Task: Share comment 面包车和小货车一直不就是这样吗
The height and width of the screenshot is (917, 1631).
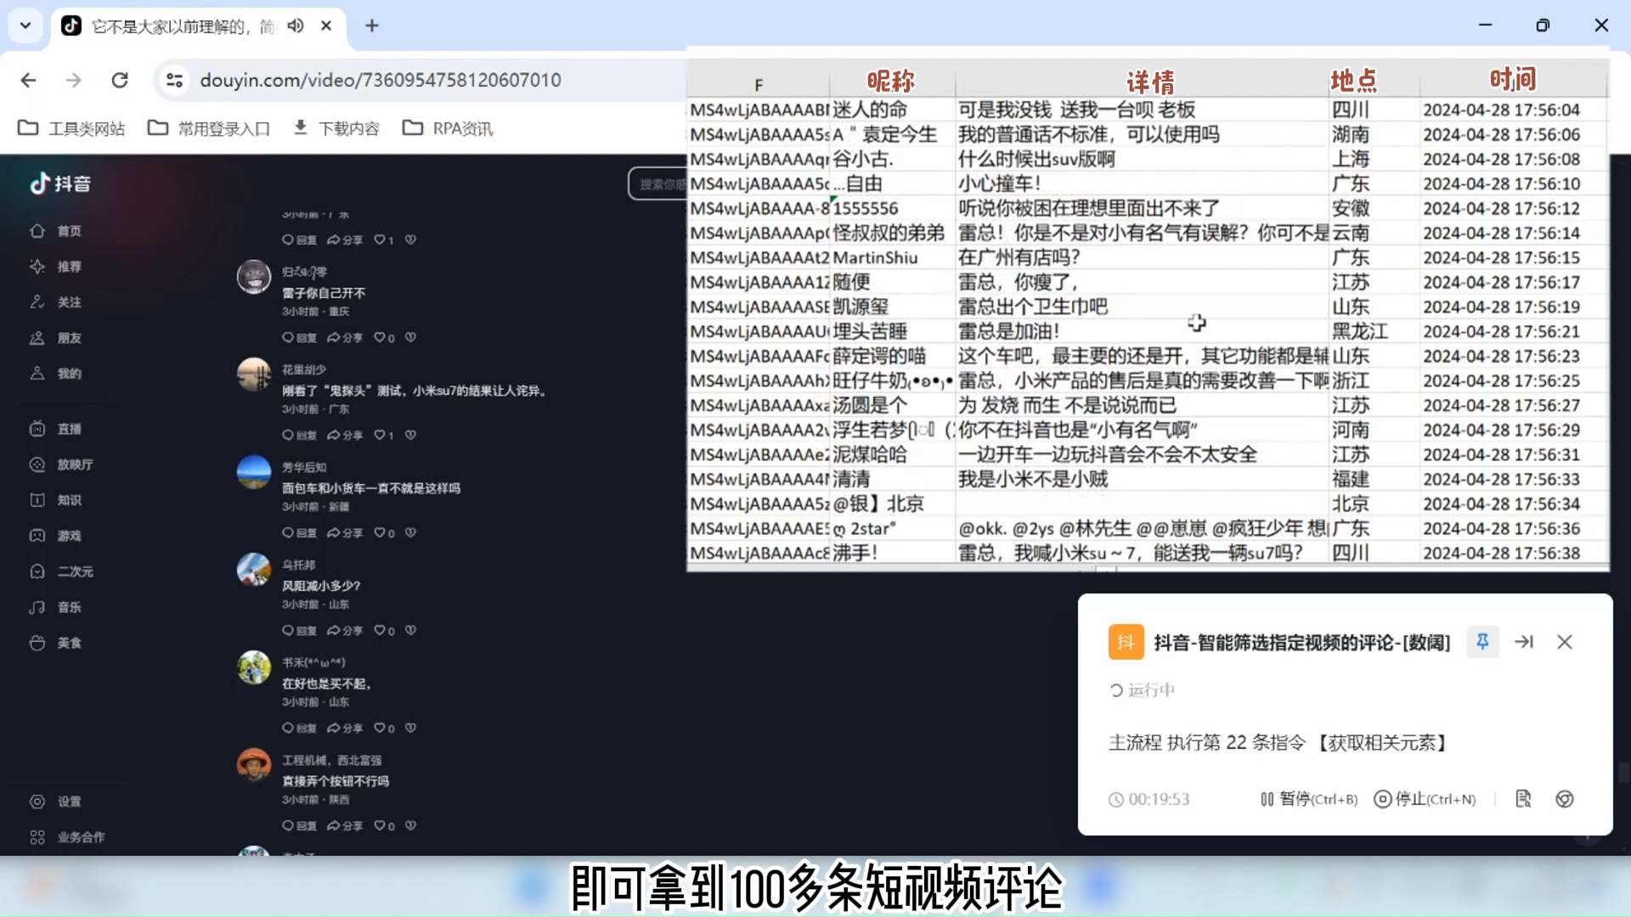Action: 345,533
